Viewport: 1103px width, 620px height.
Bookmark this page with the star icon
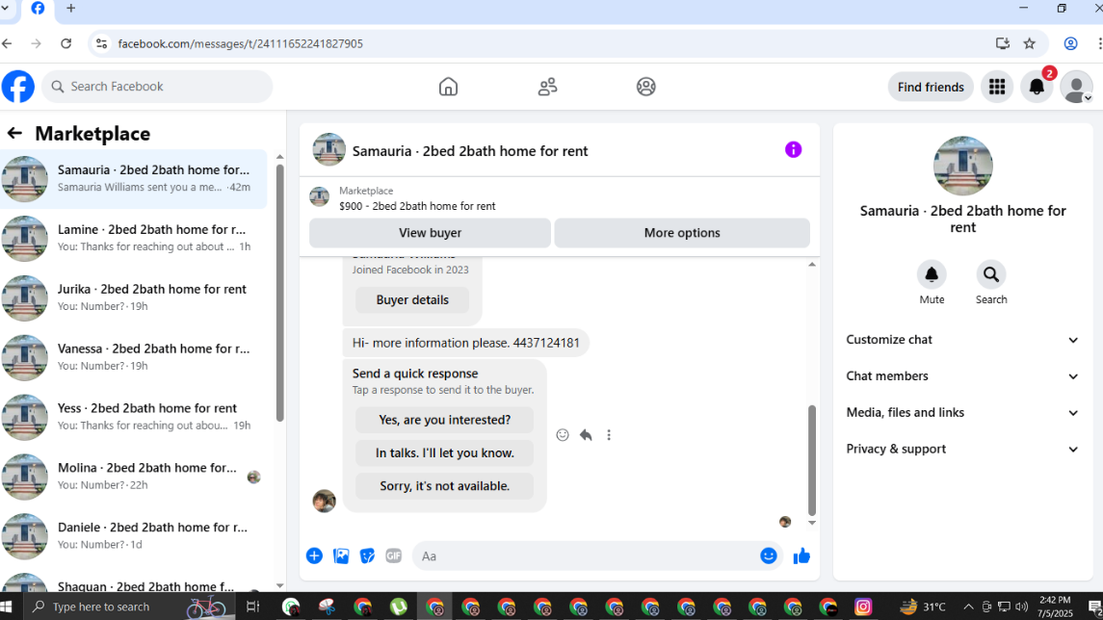(1029, 43)
